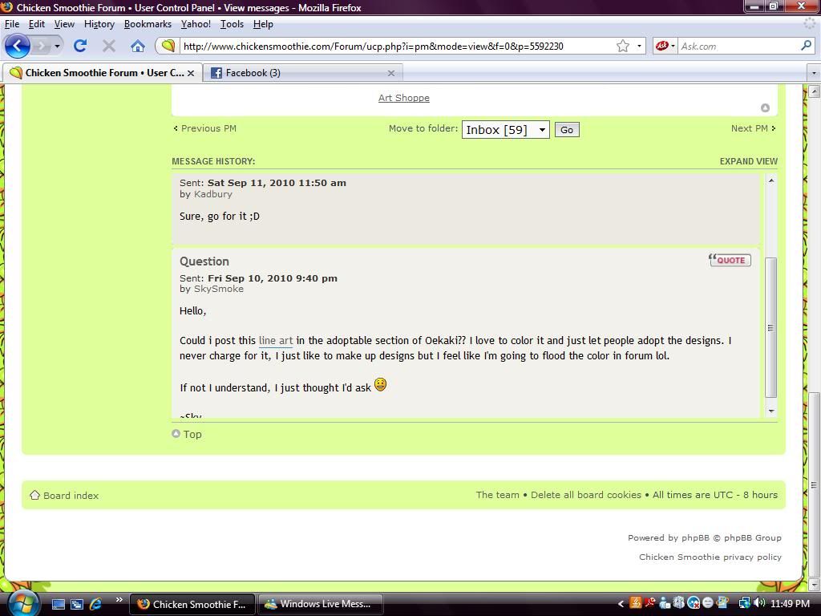Screen dimensions: 821x616
Task: Click the magnifier icon in Ask.com search box
Action: [806, 46]
